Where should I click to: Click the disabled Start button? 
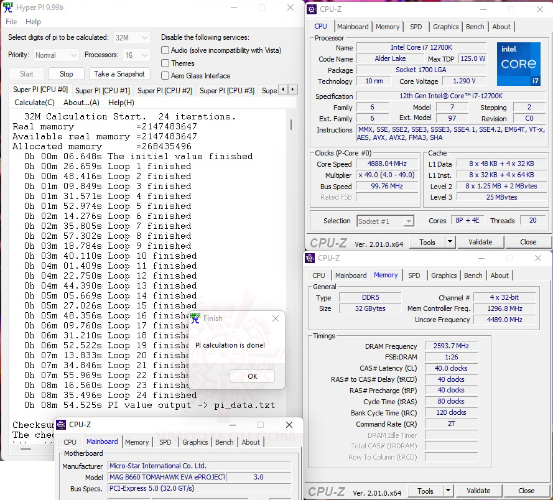click(x=27, y=74)
